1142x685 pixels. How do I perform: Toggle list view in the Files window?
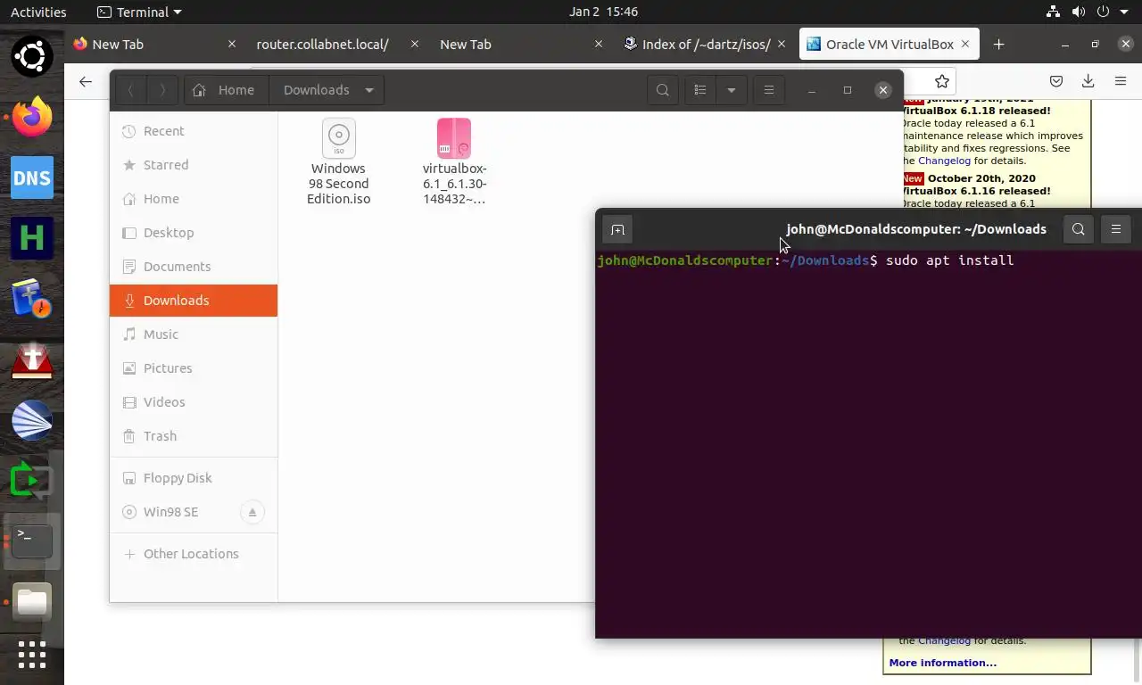[x=700, y=90]
